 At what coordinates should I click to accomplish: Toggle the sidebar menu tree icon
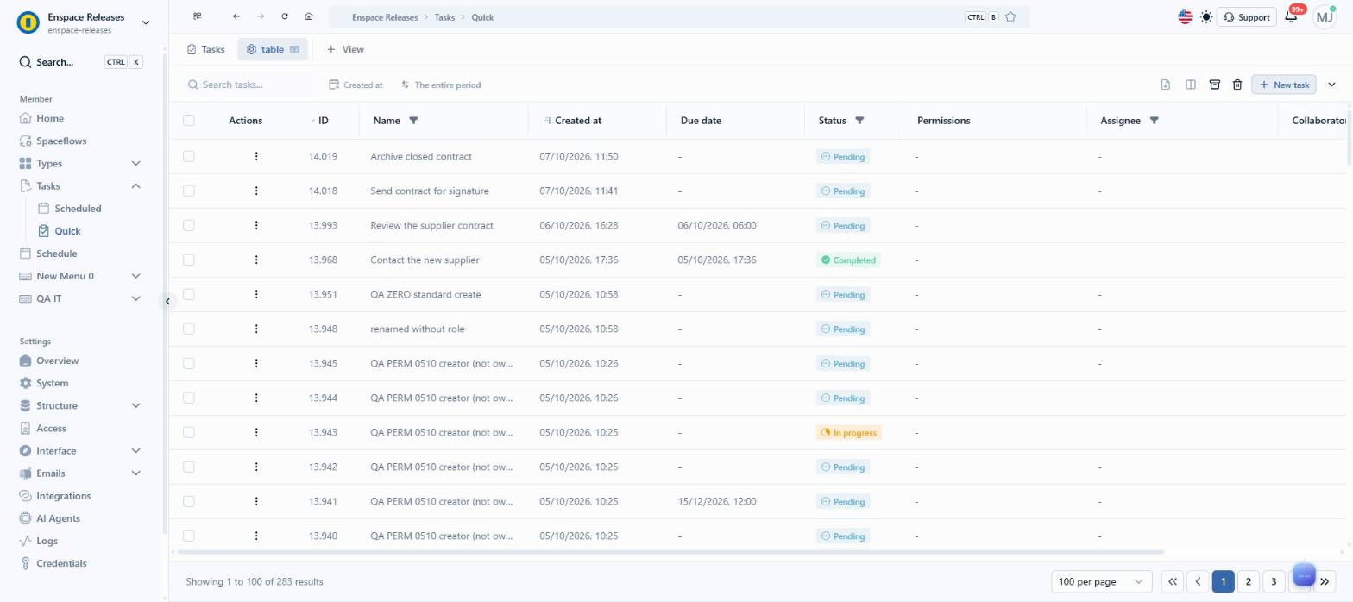[x=198, y=16]
